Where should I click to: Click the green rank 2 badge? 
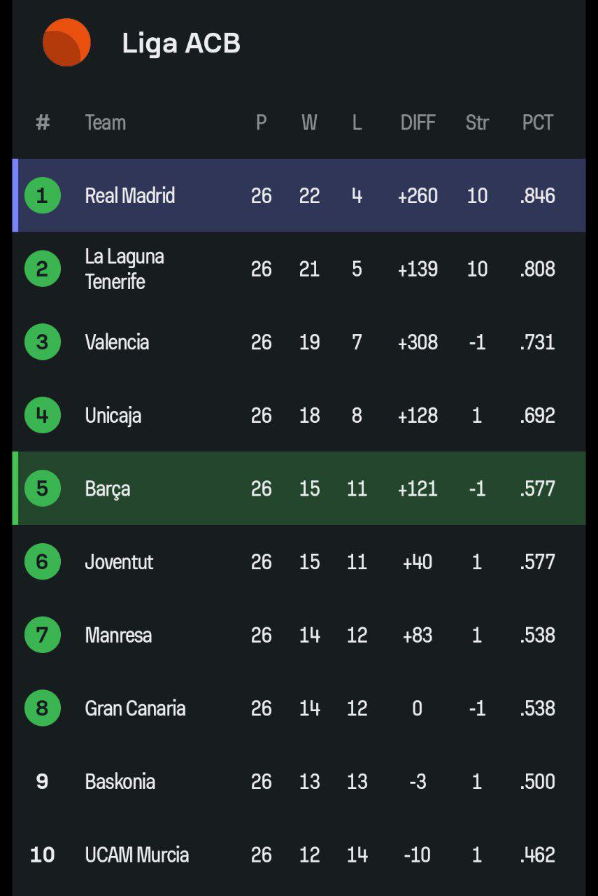click(x=43, y=269)
